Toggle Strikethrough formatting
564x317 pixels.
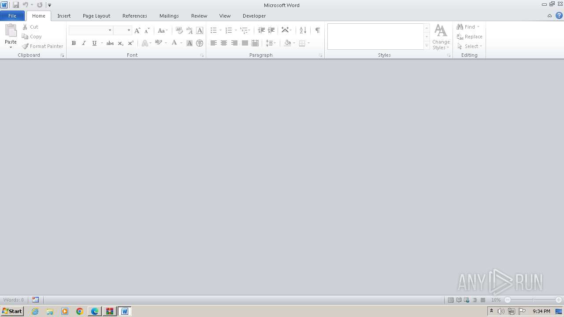tap(110, 43)
